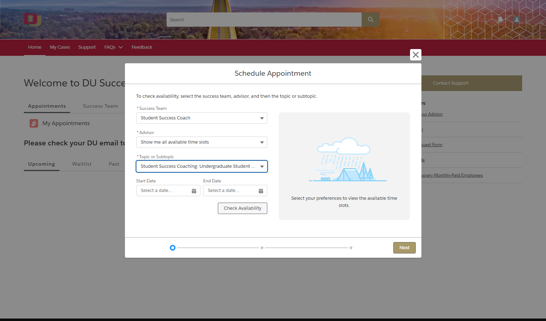Open the Request Form link
The width and height of the screenshot is (546, 321).
(x=432, y=145)
